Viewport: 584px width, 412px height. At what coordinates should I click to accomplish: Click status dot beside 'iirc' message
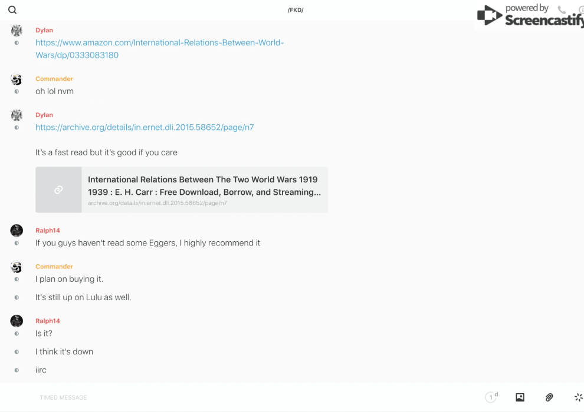(x=17, y=370)
